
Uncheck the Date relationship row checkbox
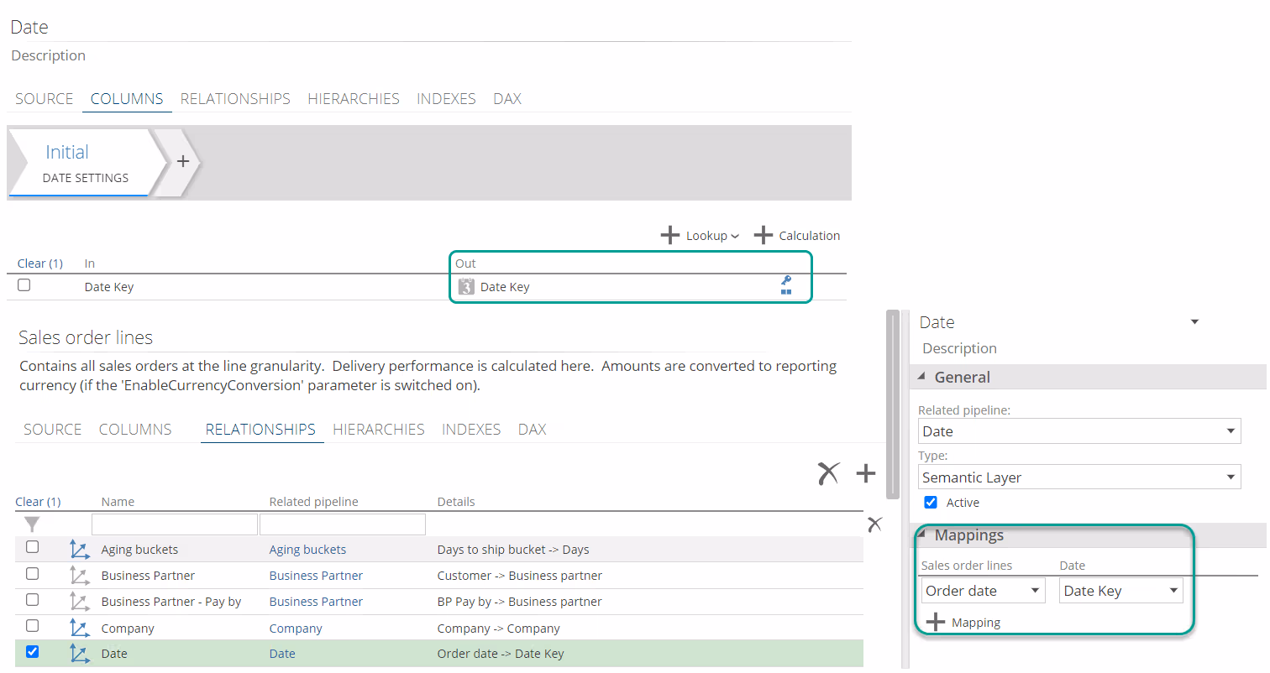[x=32, y=652]
